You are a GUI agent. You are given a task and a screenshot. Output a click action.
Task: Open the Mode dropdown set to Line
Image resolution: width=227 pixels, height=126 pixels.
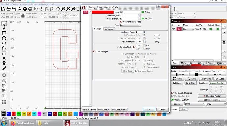(130, 25)
